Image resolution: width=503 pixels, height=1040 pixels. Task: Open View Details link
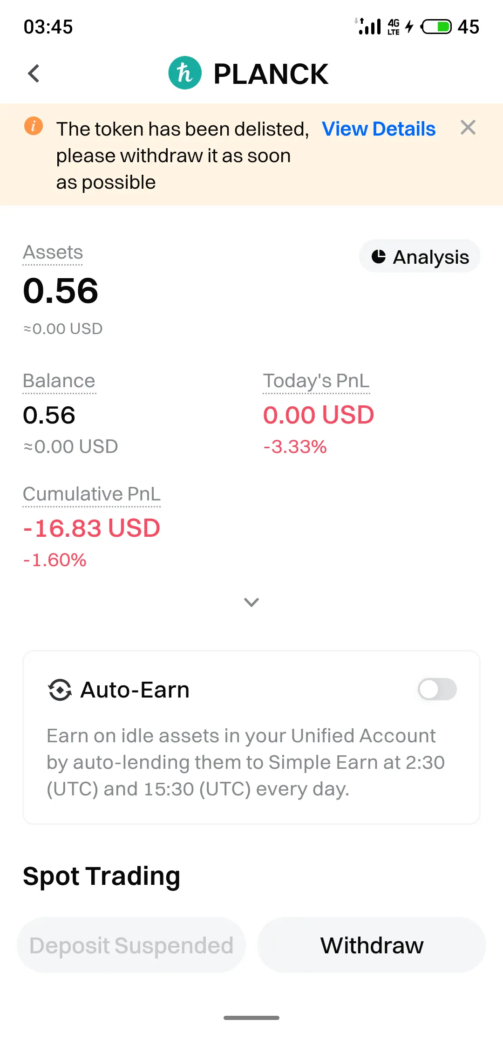pyautogui.click(x=378, y=129)
